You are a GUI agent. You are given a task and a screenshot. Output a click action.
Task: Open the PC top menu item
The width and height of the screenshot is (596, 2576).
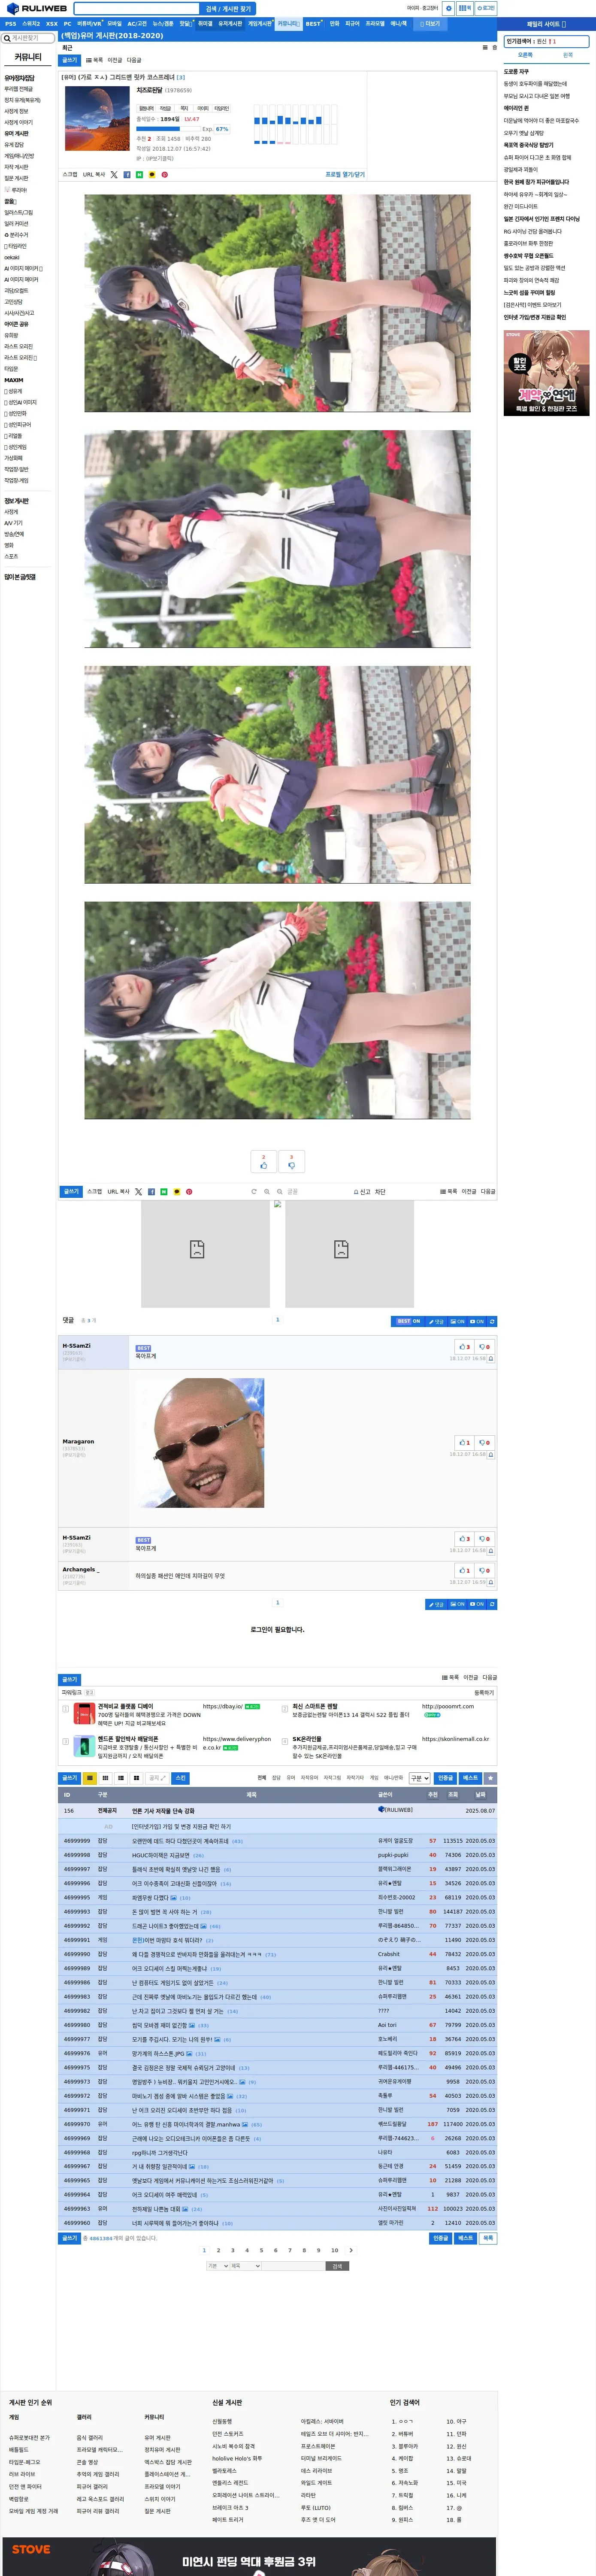point(67,23)
